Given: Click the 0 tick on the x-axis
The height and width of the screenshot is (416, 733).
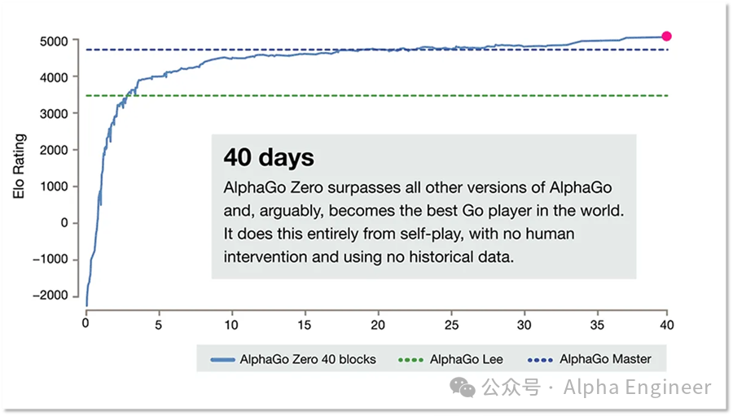Looking at the screenshot, I should [85, 323].
